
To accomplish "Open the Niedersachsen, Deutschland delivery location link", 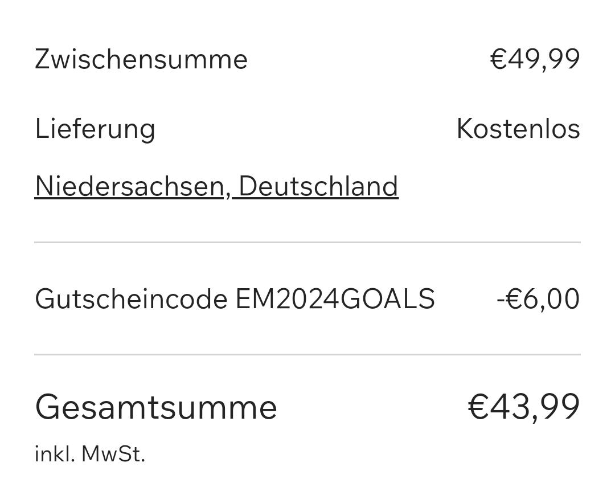I will [216, 186].
